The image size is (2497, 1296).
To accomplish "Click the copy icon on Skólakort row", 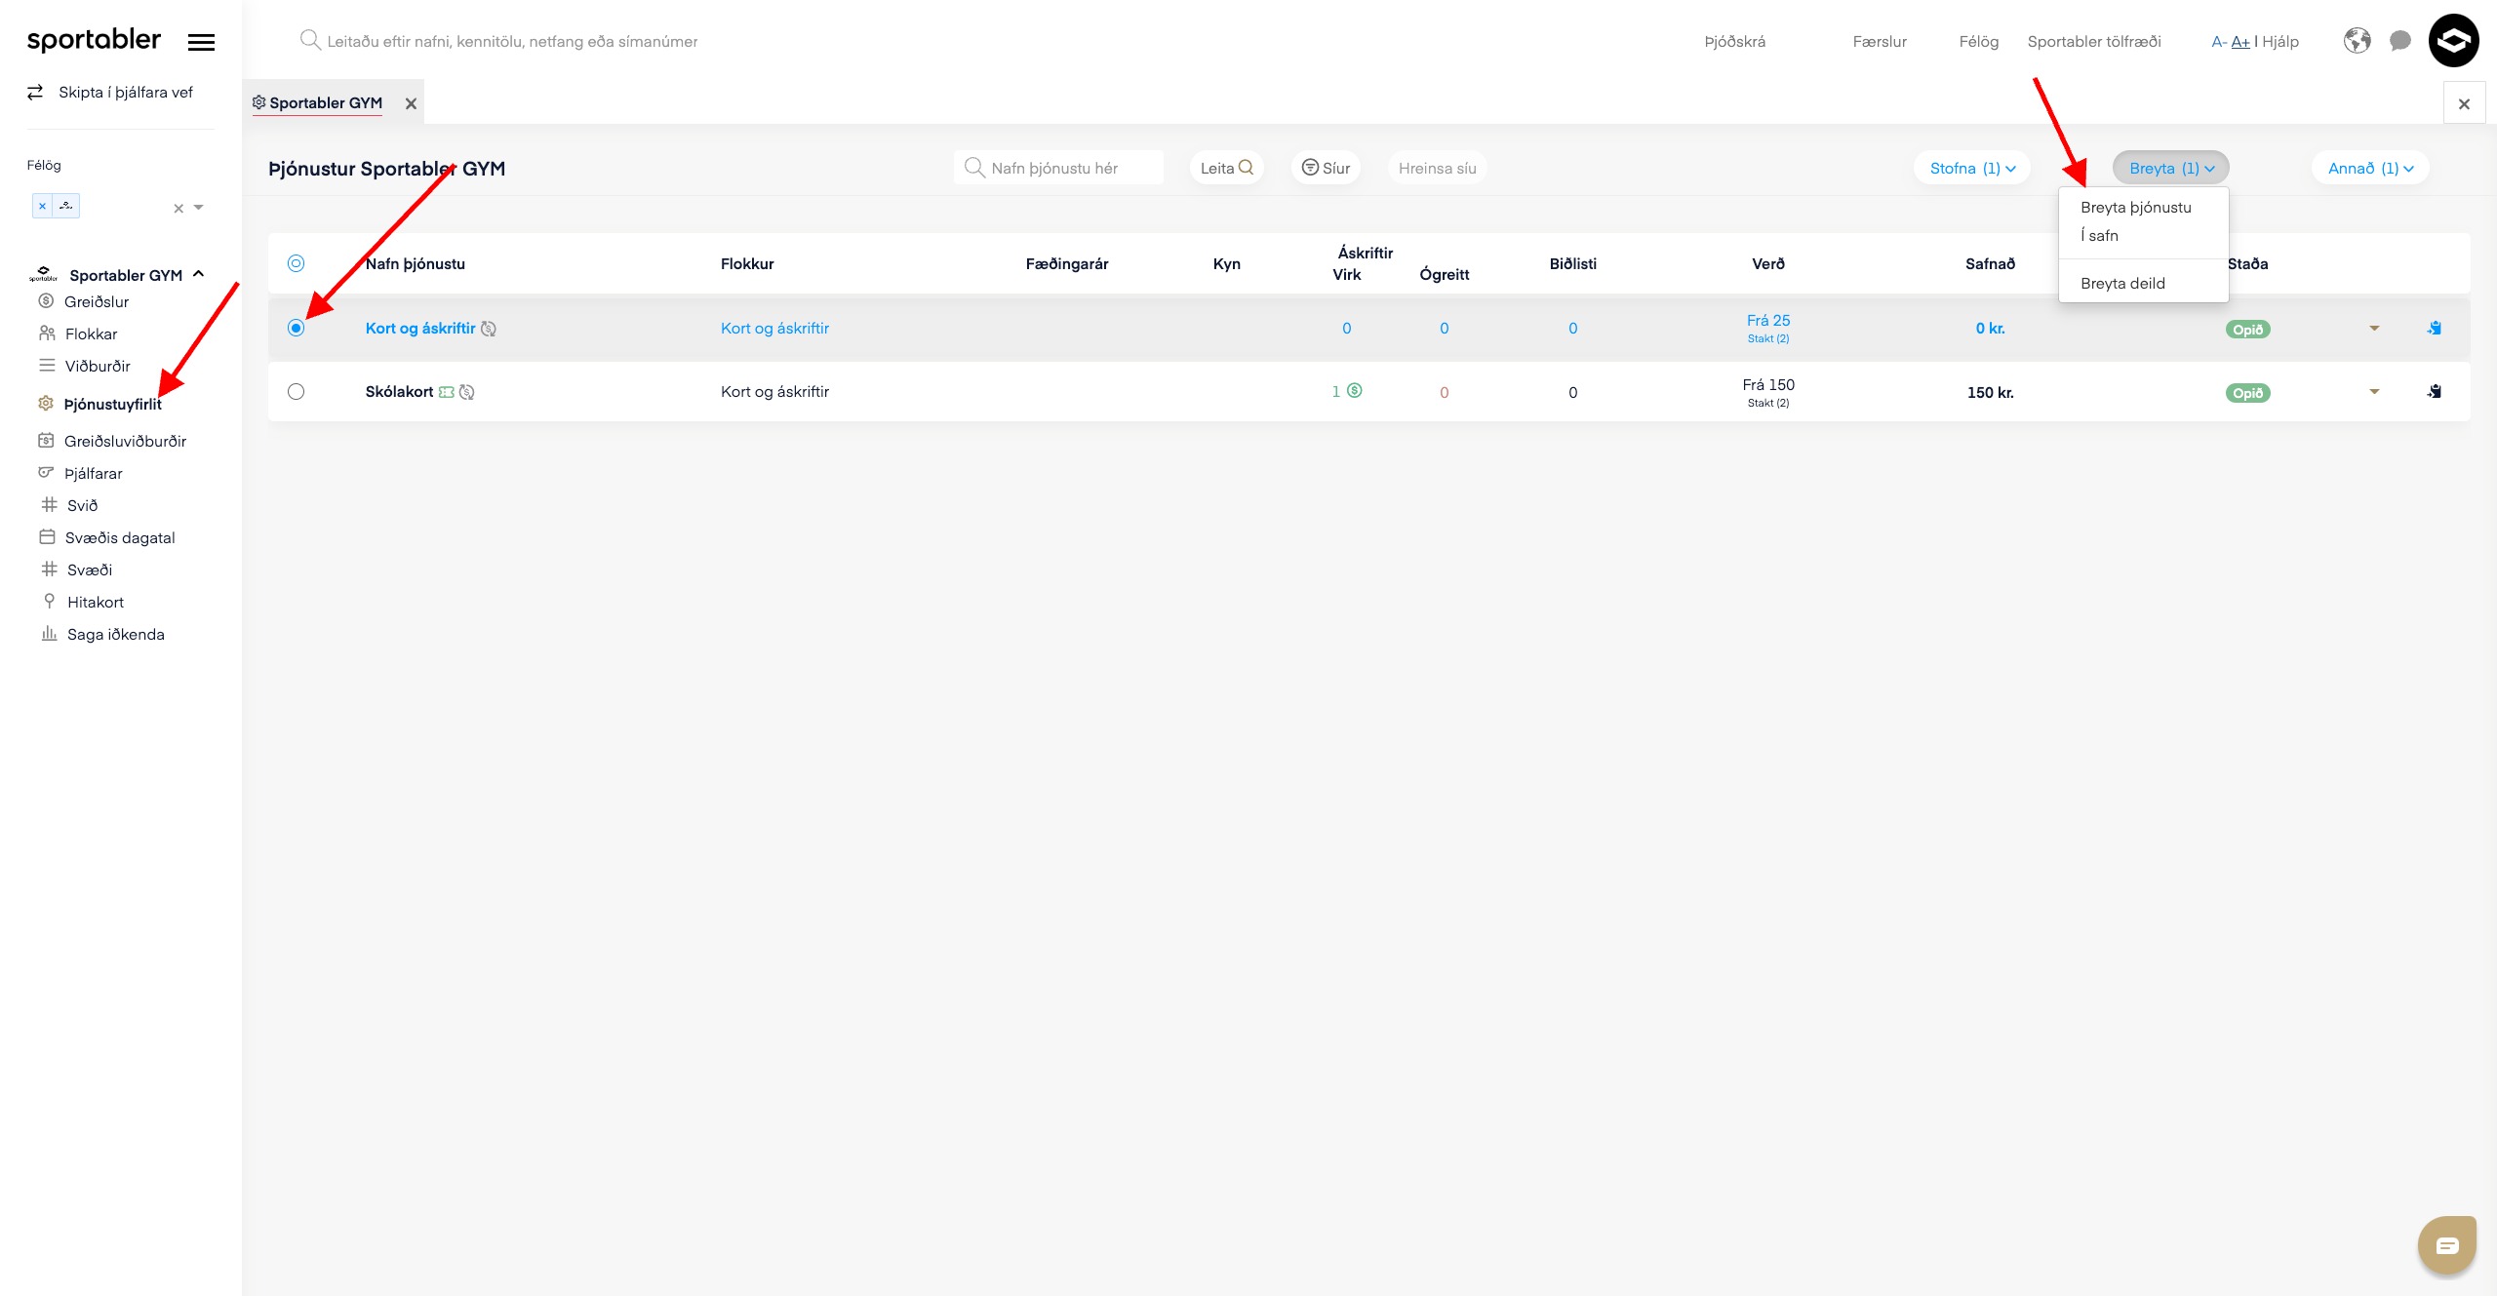I will click(2435, 392).
